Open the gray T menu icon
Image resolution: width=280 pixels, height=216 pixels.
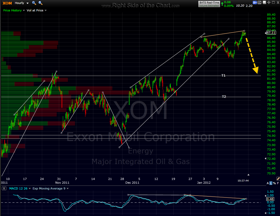coord(260,2)
